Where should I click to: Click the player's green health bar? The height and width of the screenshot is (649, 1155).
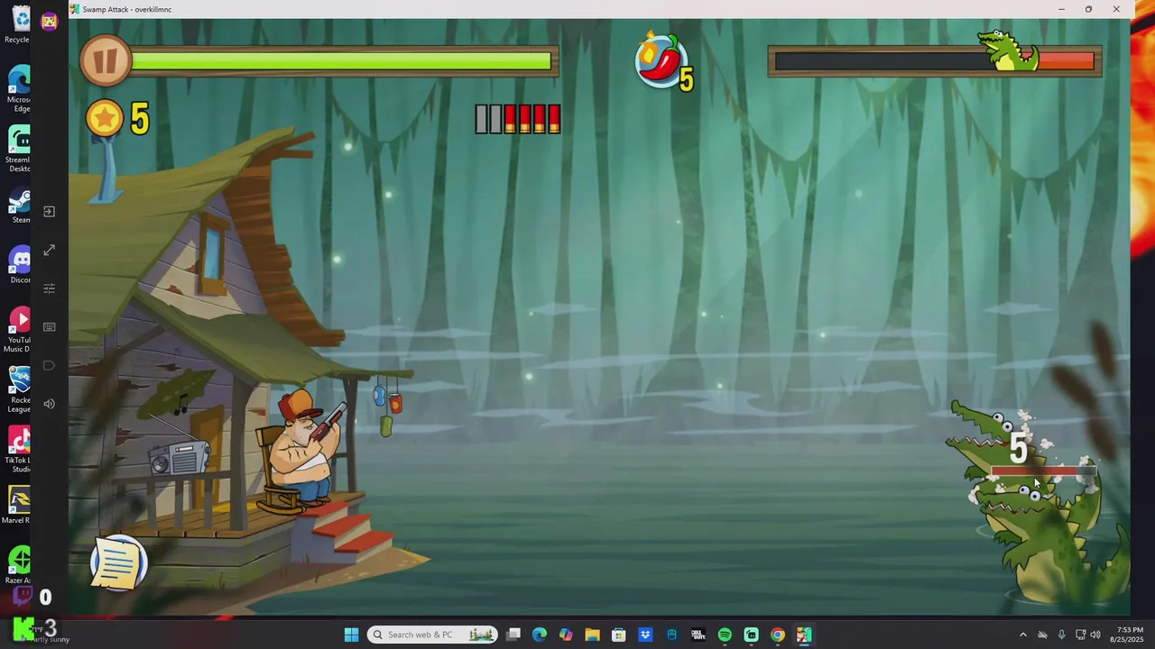[x=341, y=61]
